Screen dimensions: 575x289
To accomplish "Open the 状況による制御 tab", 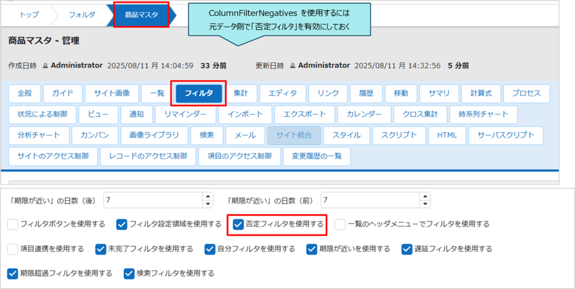I will coord(42,114).
